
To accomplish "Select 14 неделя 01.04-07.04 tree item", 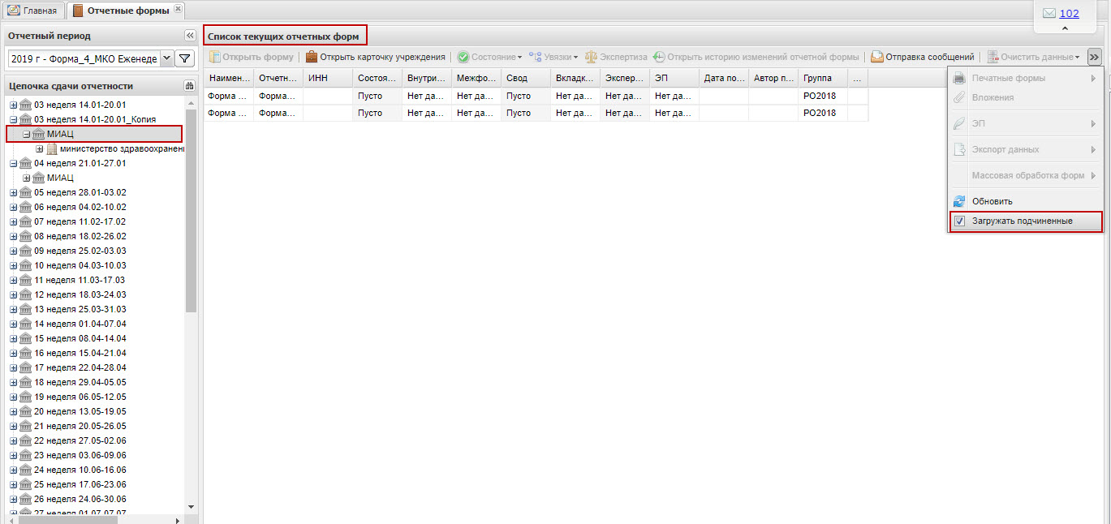I will pos(80,324).
